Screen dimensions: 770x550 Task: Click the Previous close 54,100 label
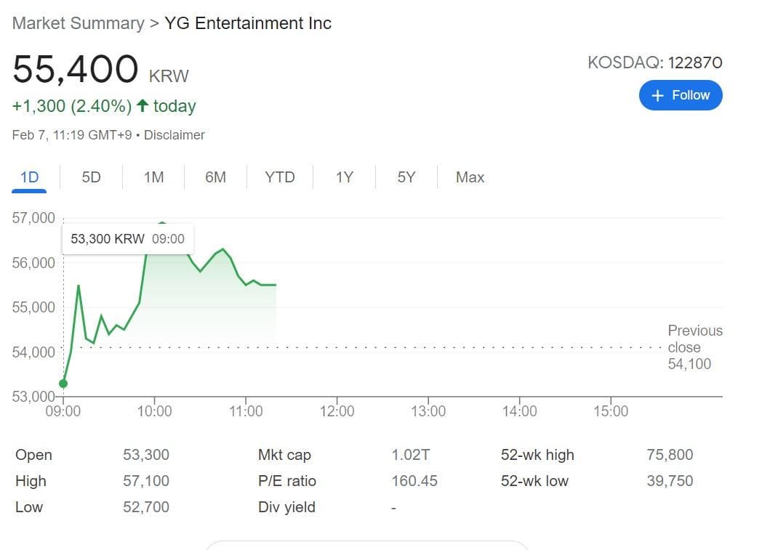[x=694, y=347]
